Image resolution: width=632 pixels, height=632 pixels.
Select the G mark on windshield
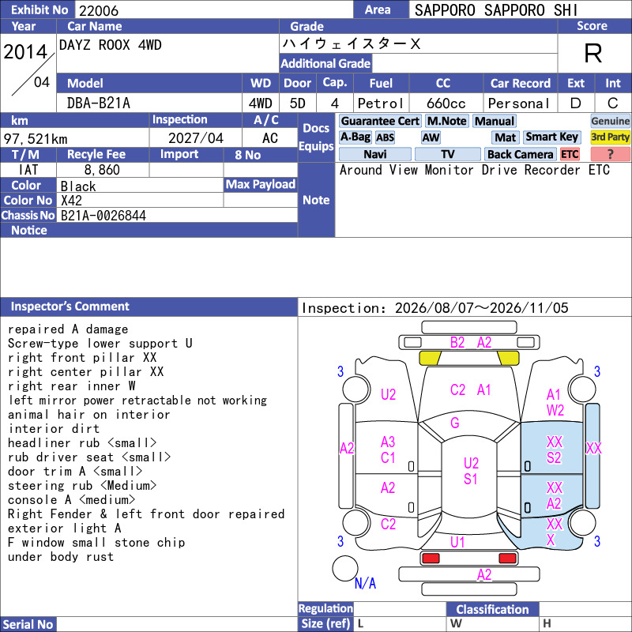[x=455, y=423]
